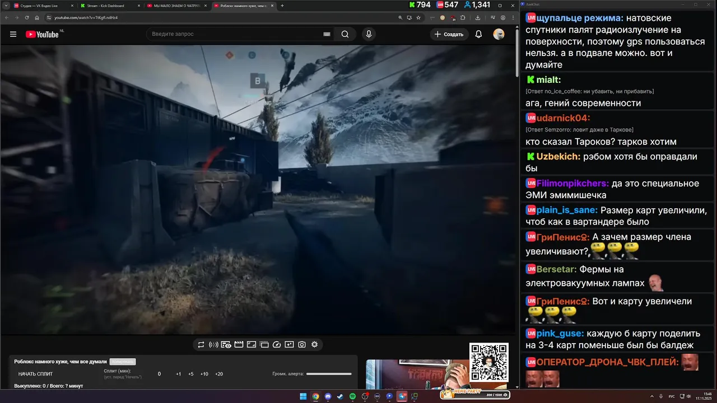Open Discord from the taskbar
The image size is (717, 403).
[x=328, y=396]
